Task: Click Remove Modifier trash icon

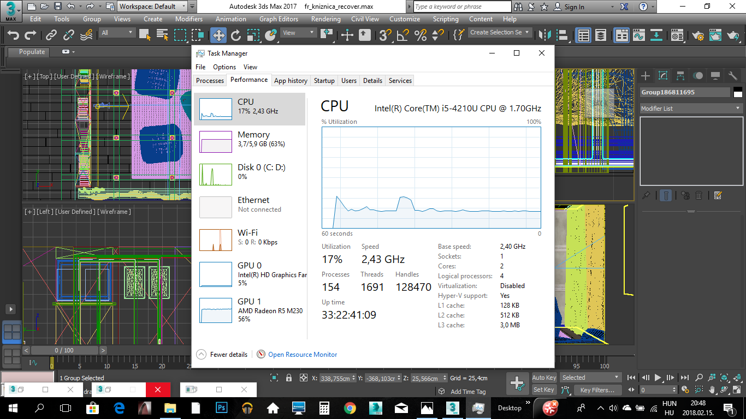Action: point(699,195)
